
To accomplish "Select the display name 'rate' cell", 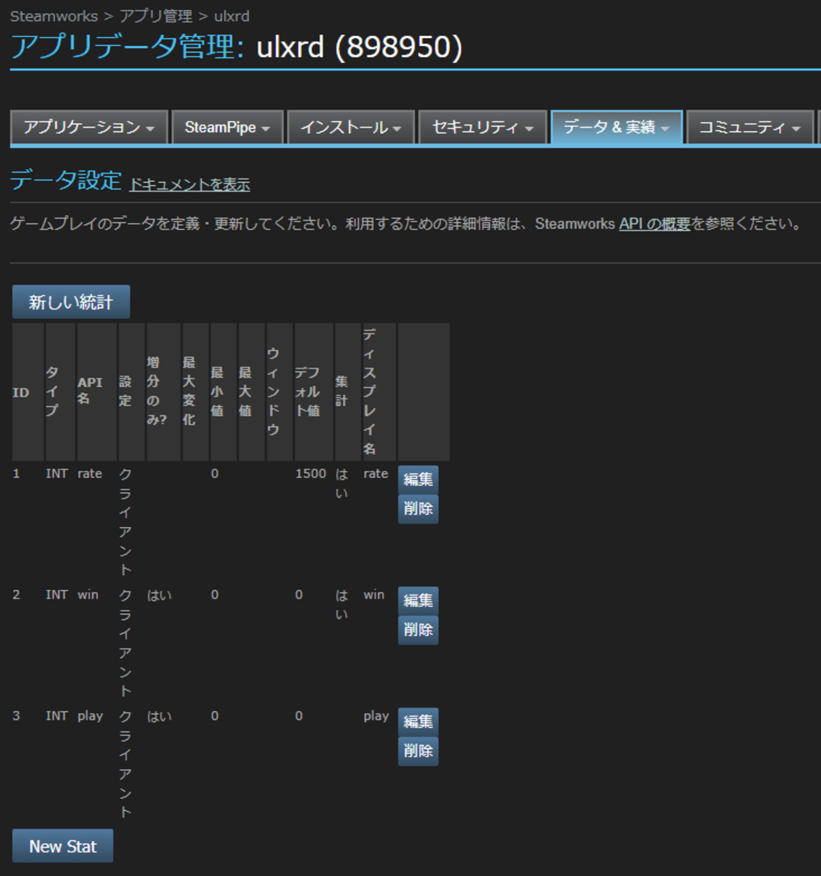I will point(376,474).
